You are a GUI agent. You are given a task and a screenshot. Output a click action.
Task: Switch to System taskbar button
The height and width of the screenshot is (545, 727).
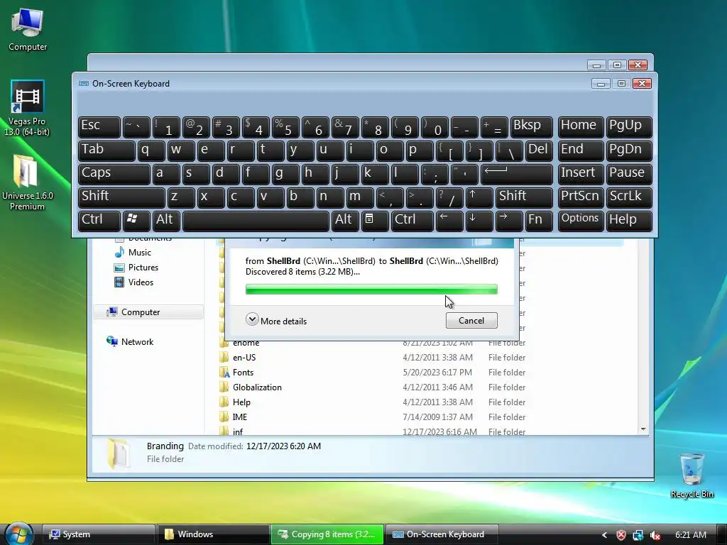click(98, 534)
